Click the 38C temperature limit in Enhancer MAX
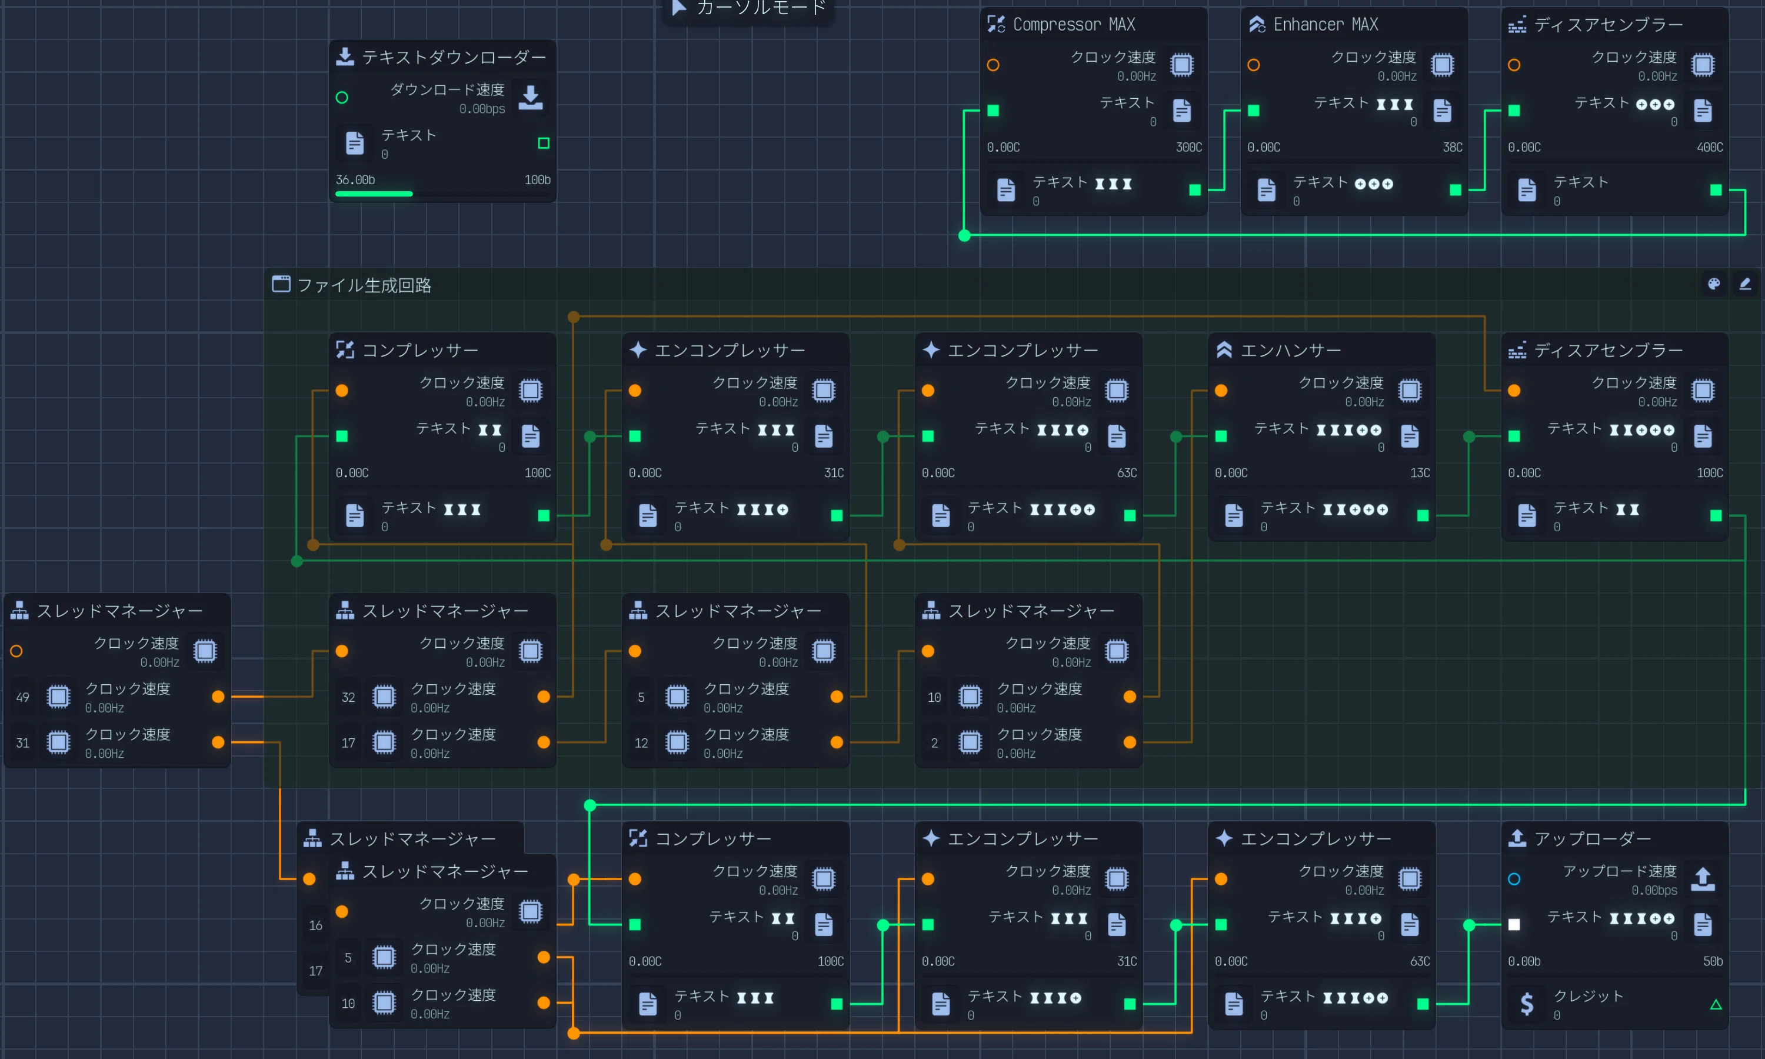This screenshot has width=1765, height=1059. click(x=1453, y=147)
